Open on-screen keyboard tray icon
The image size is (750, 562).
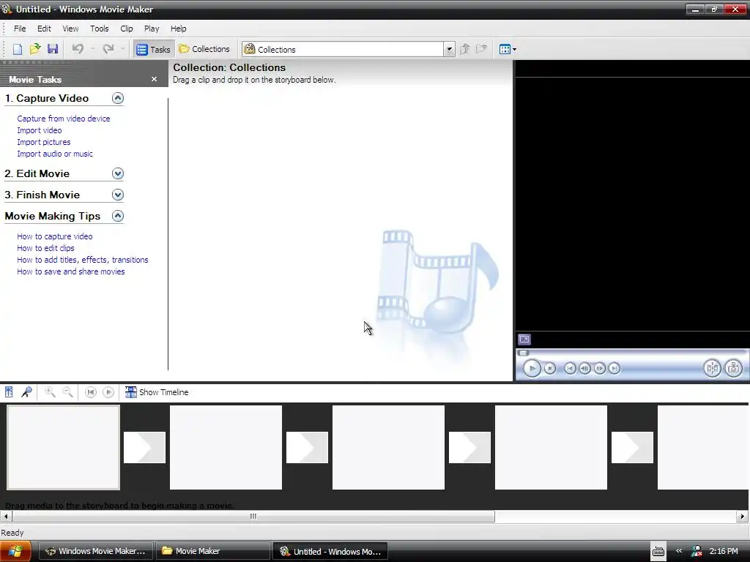658,552
